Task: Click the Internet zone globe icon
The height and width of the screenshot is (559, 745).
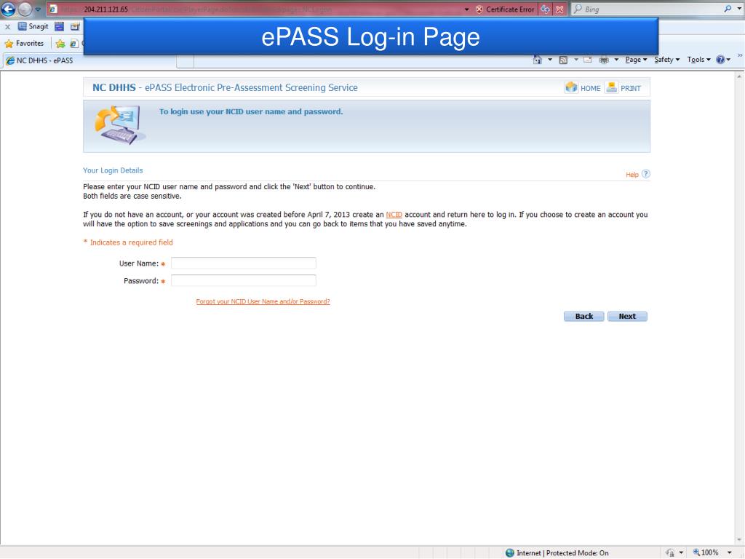Action: coord(510,553)
